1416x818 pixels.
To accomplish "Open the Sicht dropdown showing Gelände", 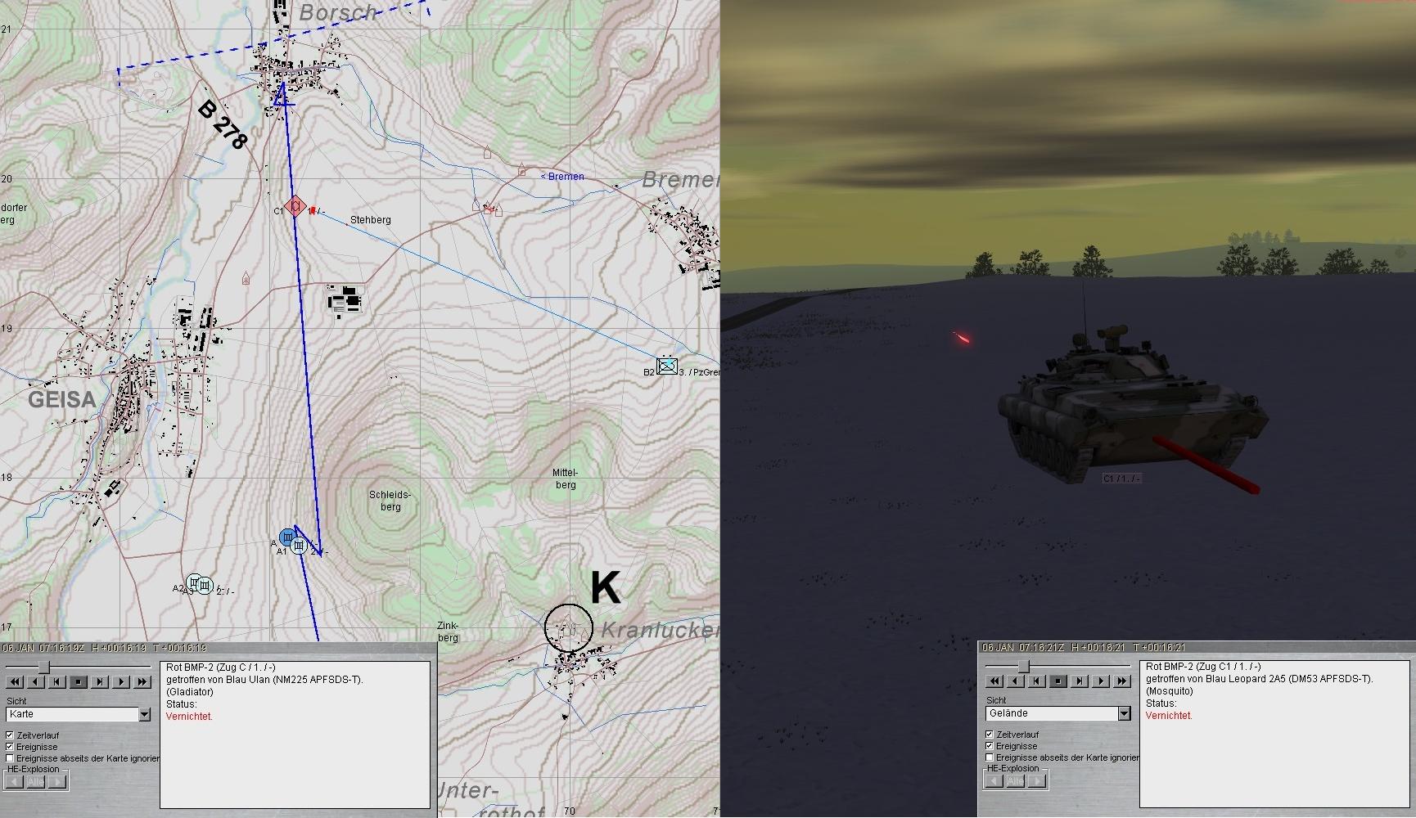I will point(1124,714).
